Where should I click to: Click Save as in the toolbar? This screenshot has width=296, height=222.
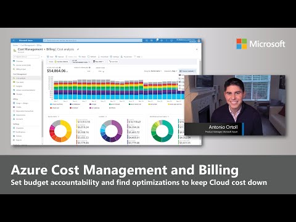click(x=60, y=57)
